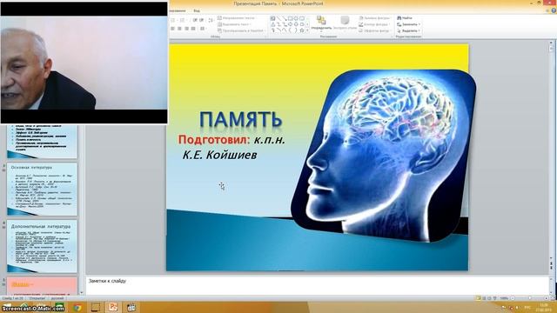Screen dimensions: 557x313
Task: Select Основная литература slide thumbnail
Action: [42, 190]
